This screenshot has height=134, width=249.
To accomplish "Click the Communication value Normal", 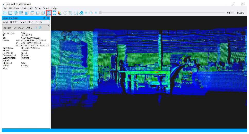I will coord(25,55).
